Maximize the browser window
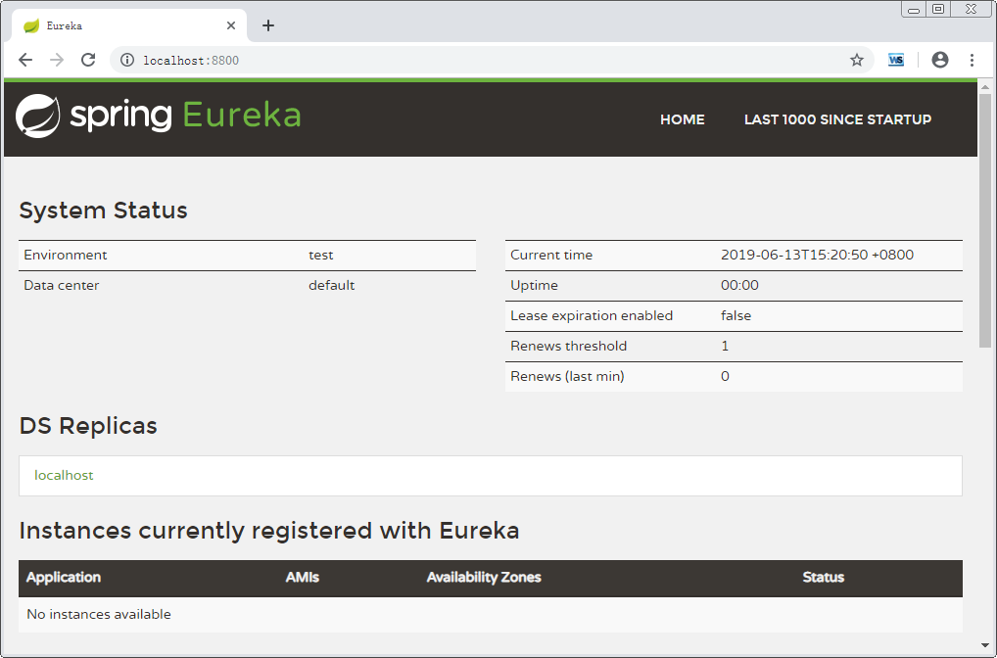997x658 pixels. coord(938,9)
